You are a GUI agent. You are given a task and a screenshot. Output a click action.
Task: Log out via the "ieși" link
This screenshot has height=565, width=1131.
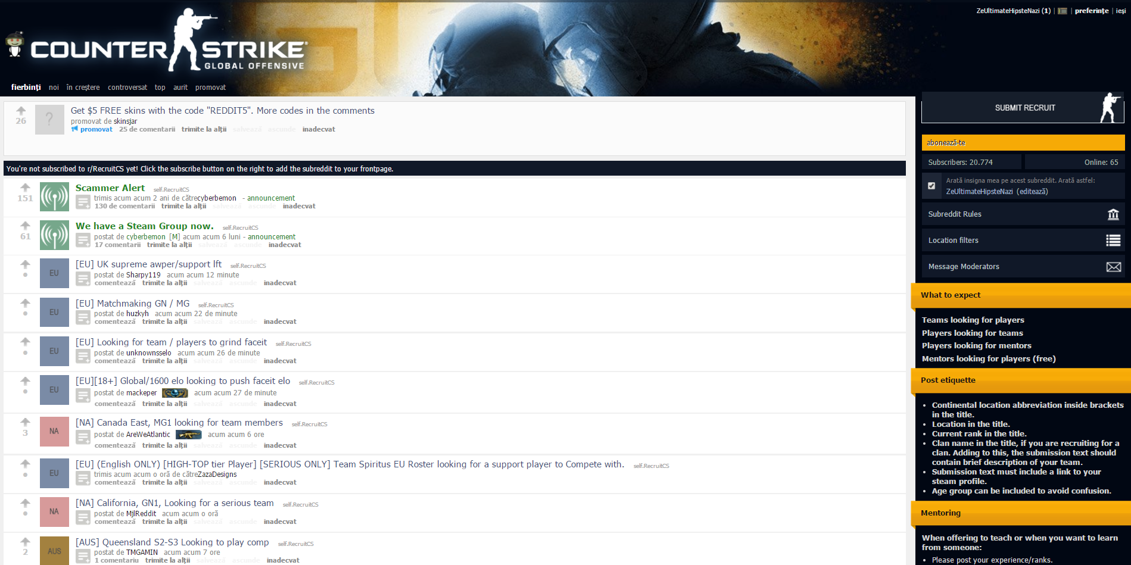[x=1121, y=11]
